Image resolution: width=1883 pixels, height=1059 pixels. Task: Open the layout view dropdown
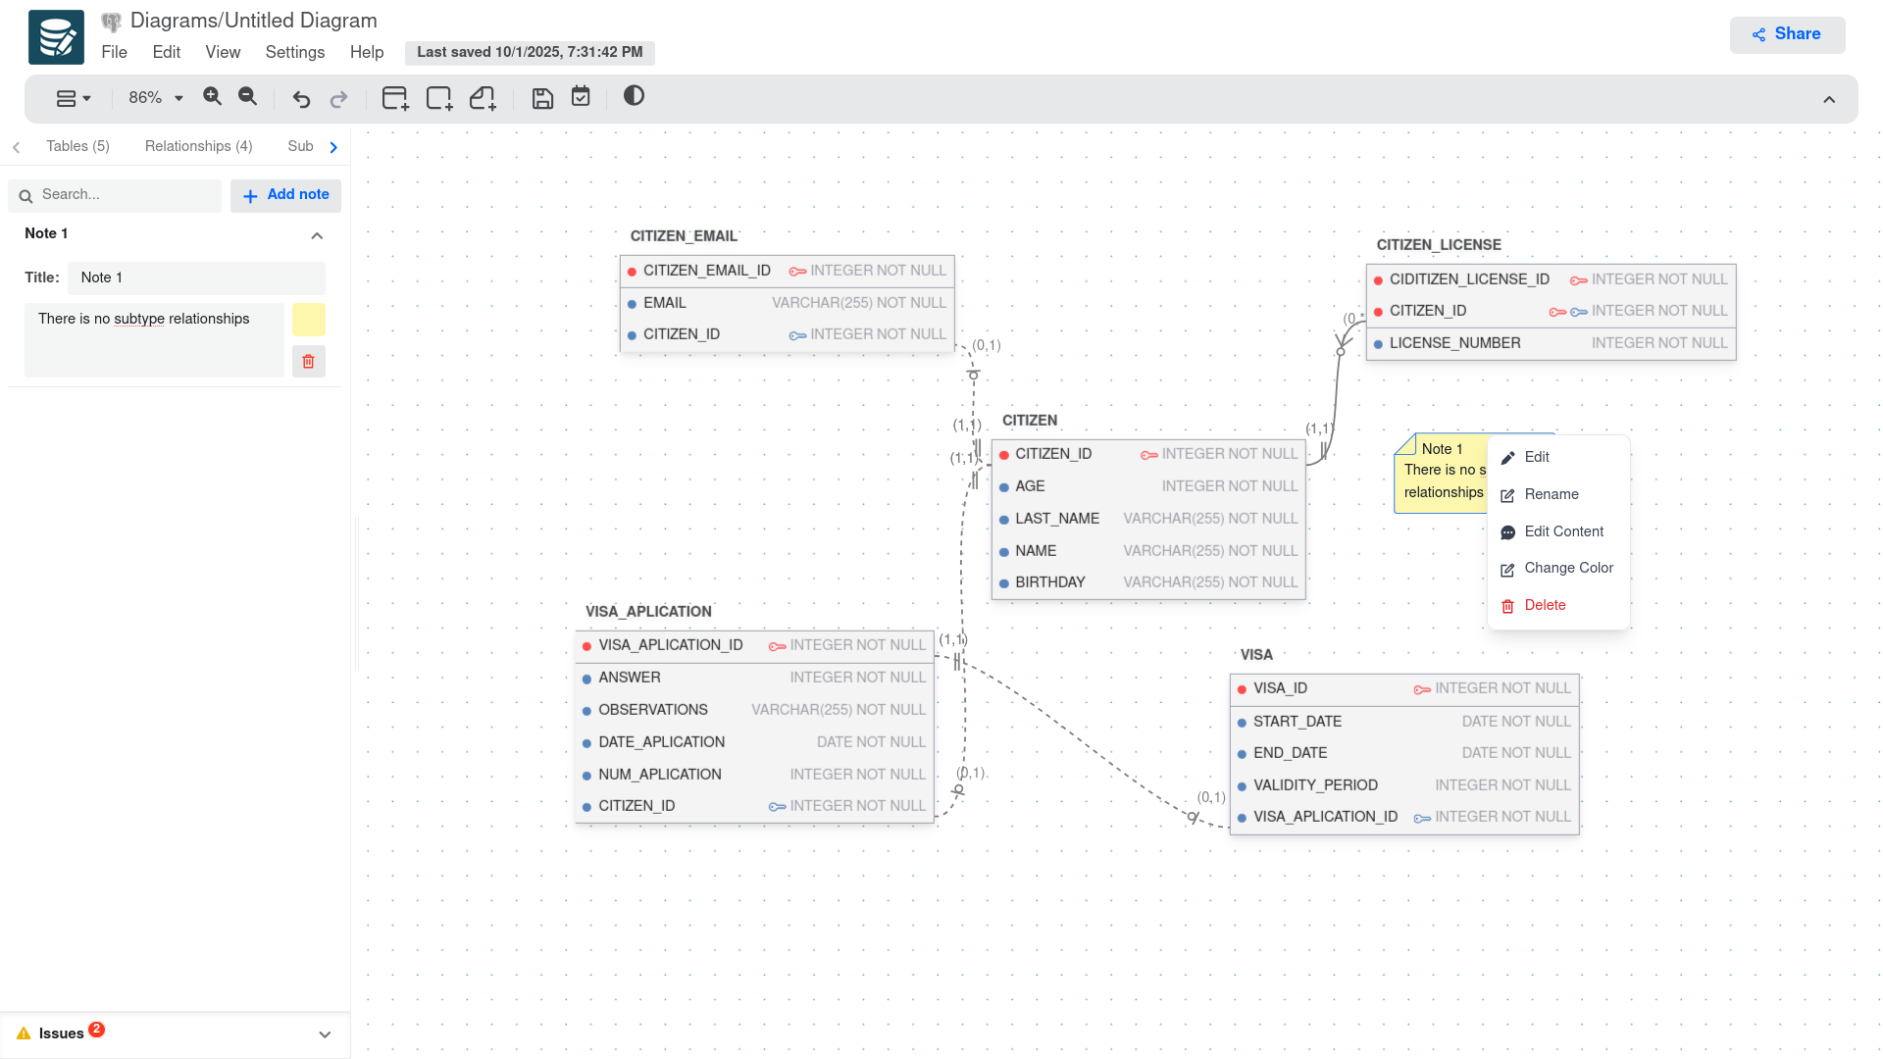[x=74, y=98]
